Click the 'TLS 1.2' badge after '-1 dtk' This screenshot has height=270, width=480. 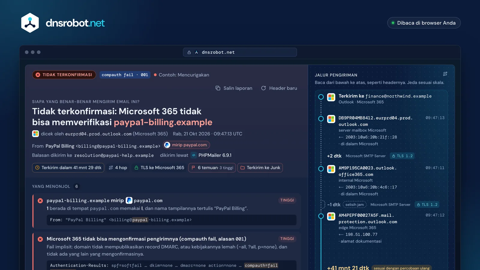[x=427, y=205]
